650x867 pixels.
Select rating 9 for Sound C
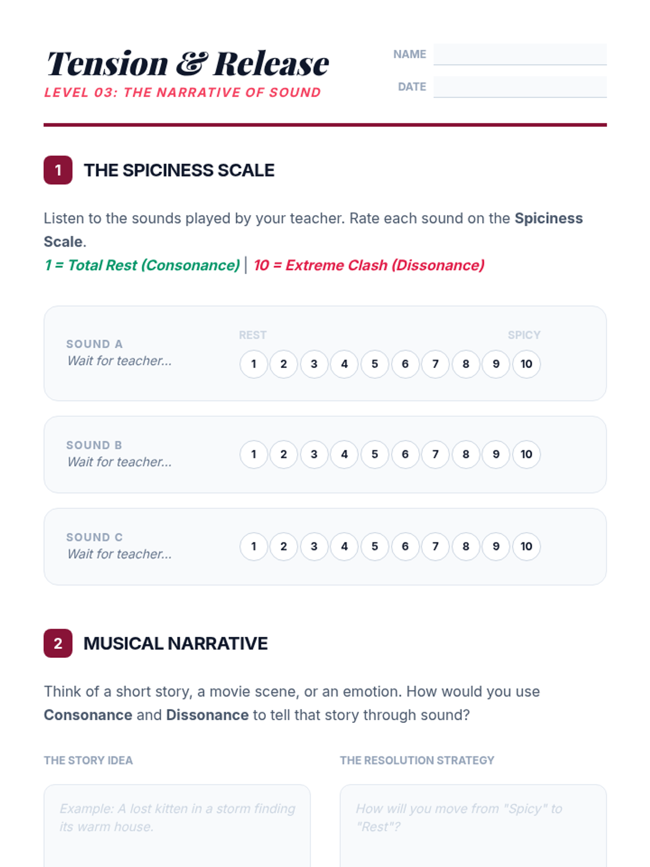[496, 547]
